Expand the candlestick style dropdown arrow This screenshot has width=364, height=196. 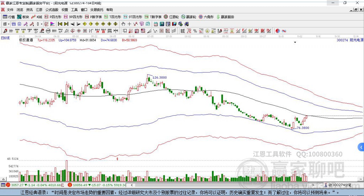click(x=42, y=24)
